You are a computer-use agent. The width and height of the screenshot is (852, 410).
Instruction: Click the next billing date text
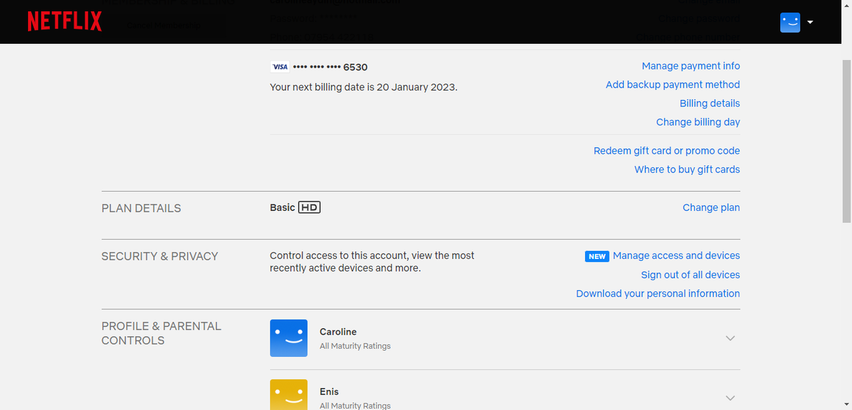pos(363,87)
